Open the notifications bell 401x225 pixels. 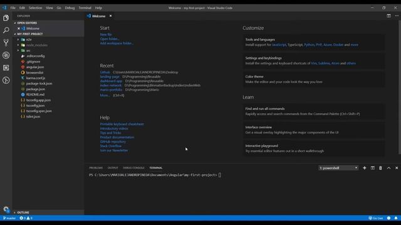click(396, 218)
